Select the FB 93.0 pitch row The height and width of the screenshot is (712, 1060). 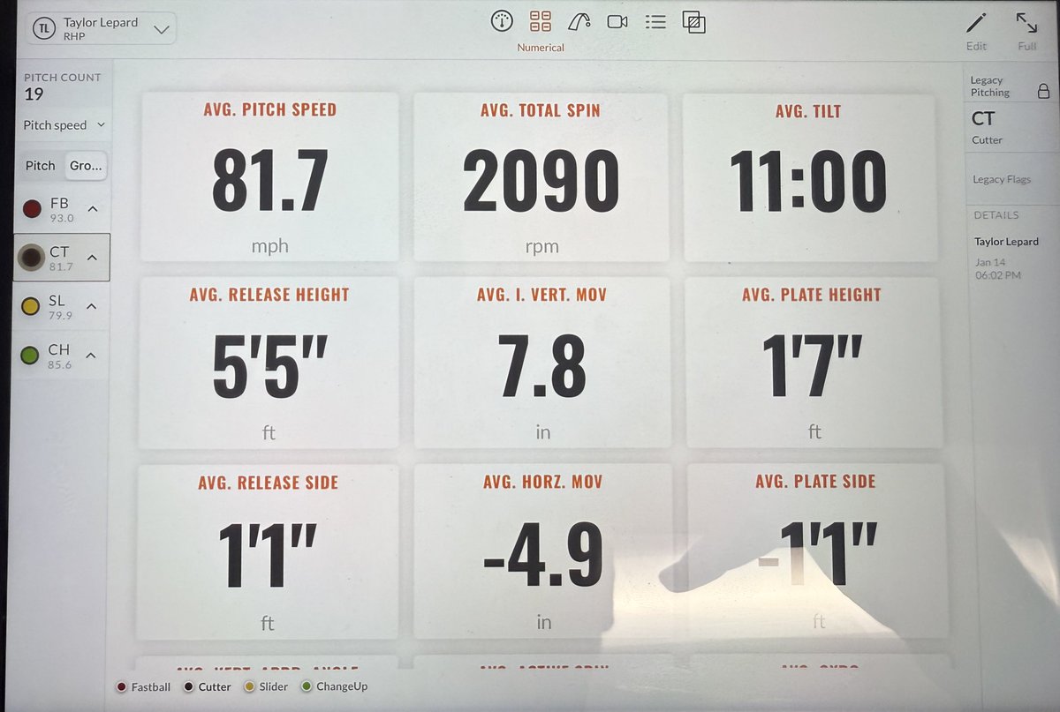[x=61, y=209]
